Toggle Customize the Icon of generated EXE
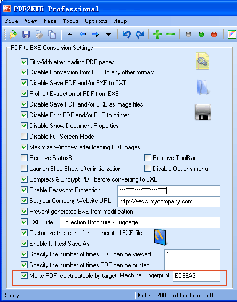237x302 pixels. (24, 233)
